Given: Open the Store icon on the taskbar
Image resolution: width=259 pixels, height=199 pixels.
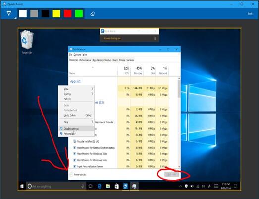Looking at the screenshot, I should 116,186.
